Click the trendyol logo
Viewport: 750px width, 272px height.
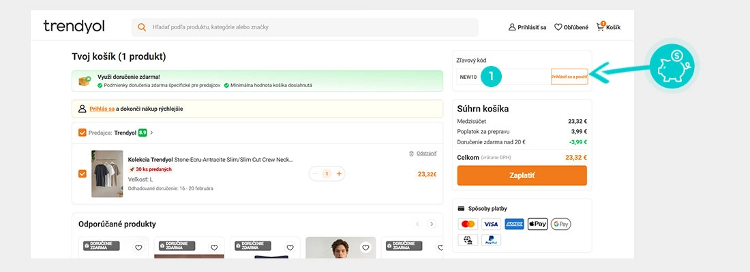[74, 27]
